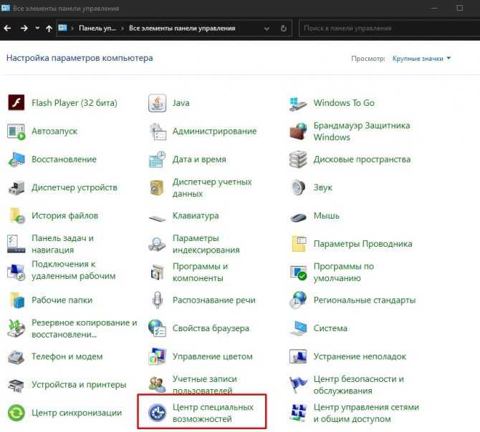
Task: Click the Диспетчер учетных данных icon
Action: click(x=157, y=187)
